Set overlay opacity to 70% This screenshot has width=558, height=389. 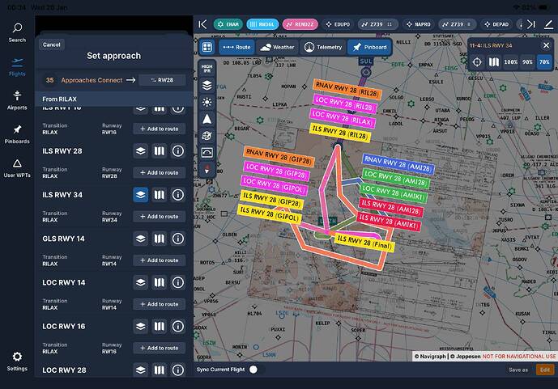pyautogui.click(x=544, y=61)
